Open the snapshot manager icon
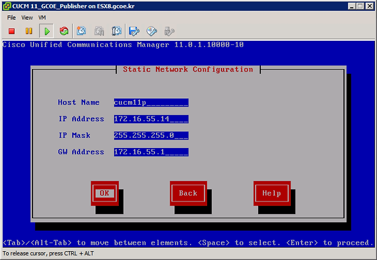This screenshot has height=260, width=377. 116,31
